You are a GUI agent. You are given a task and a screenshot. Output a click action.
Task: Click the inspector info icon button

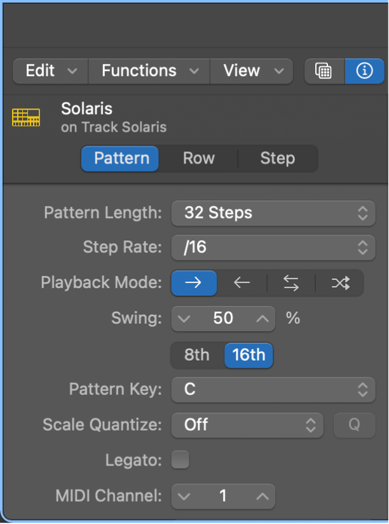coord(364,71)
